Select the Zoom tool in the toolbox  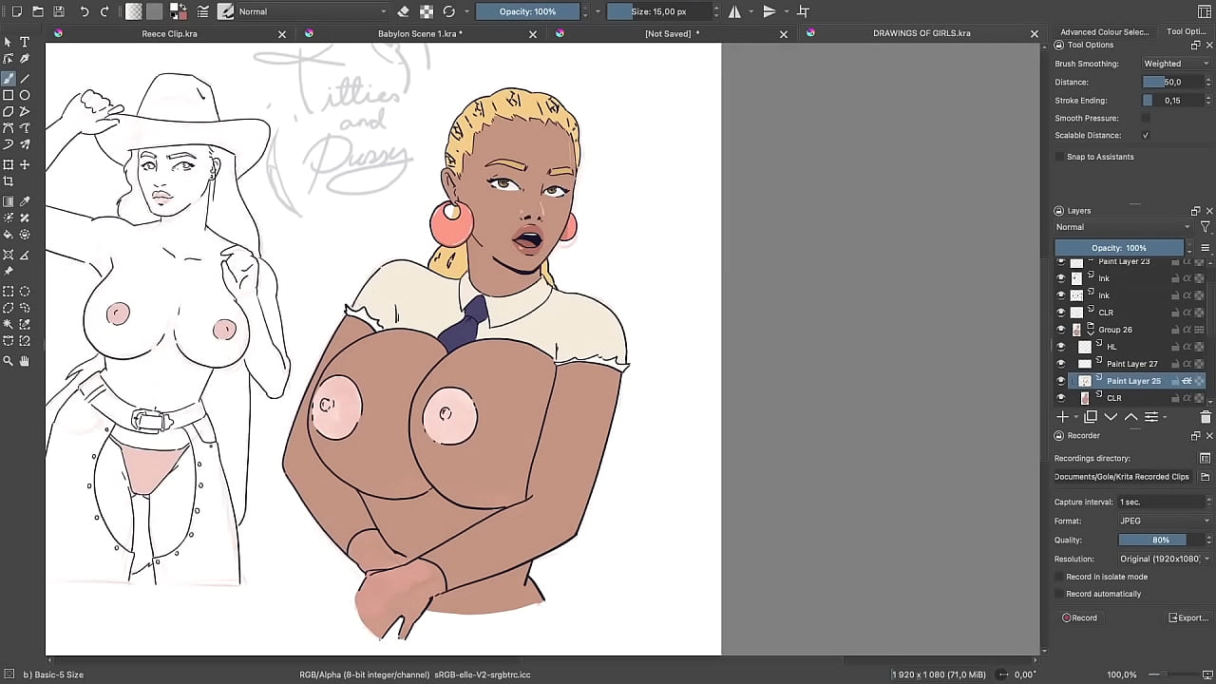(9, 360)
